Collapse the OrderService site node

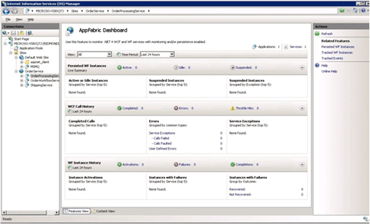coord(17,71)
